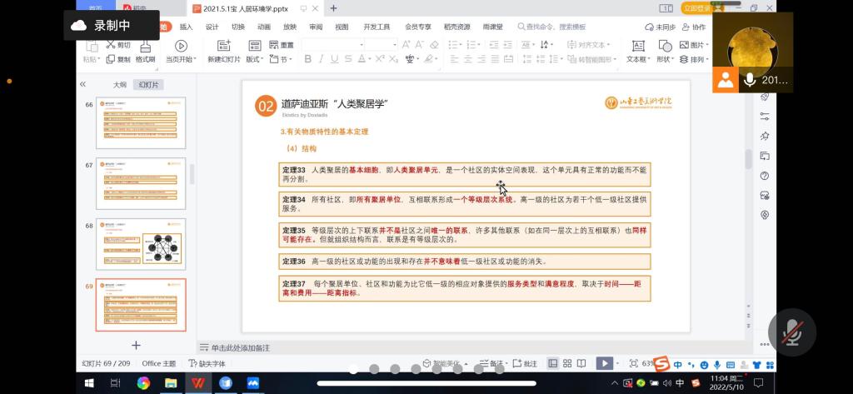Toggle underline text formatting
Screen dimensions: 853x394
coord(336,59)
